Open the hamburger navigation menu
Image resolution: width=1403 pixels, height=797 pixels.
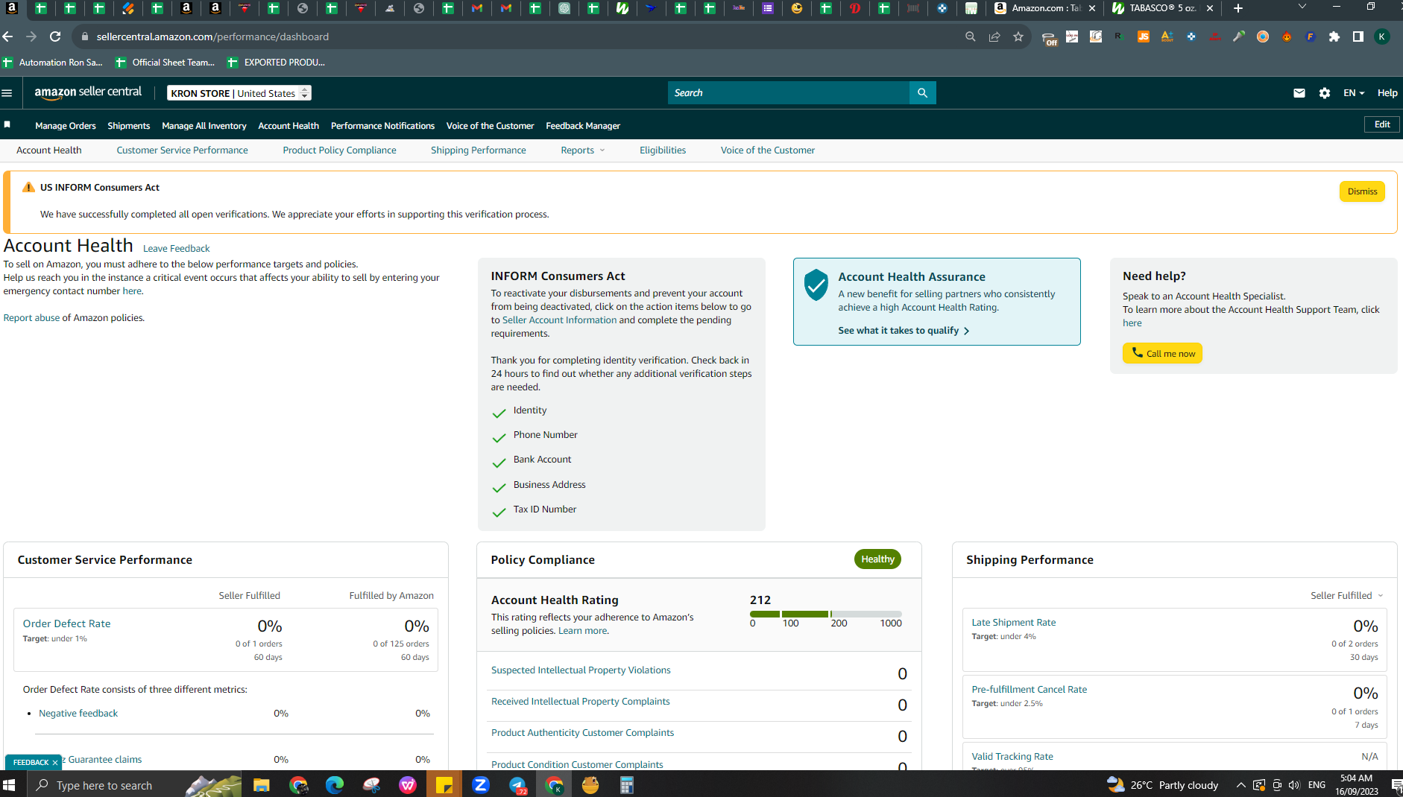pos(7,93)
